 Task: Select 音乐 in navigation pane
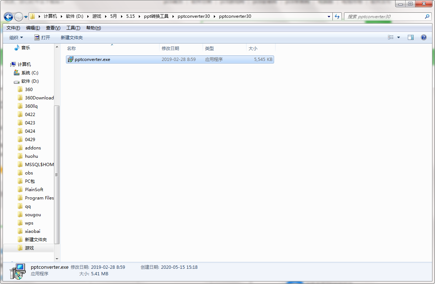(x=25, y=48)
